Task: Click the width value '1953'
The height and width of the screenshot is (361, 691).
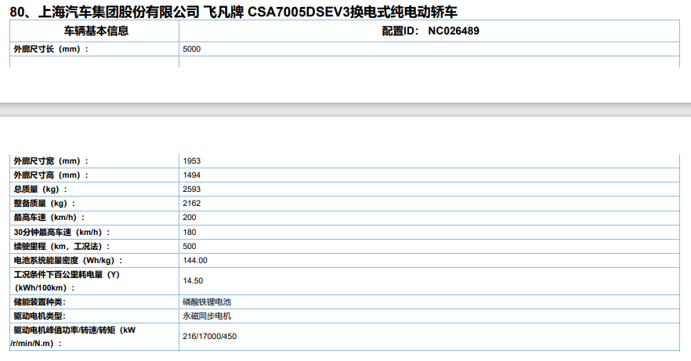Action: pyautogui.click(x=192, y=161)
